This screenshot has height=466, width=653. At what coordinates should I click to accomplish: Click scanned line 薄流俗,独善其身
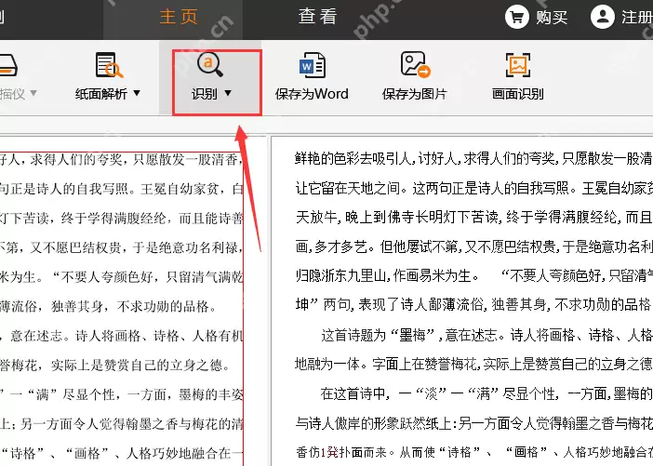108,307
